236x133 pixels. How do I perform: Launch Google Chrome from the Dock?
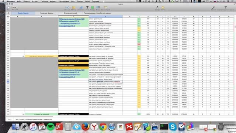103,127
